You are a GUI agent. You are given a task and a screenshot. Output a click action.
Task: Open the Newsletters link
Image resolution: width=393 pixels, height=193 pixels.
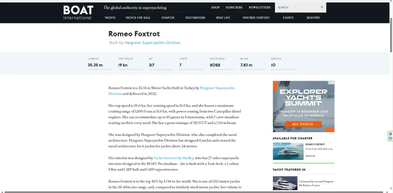pos(259,7)
